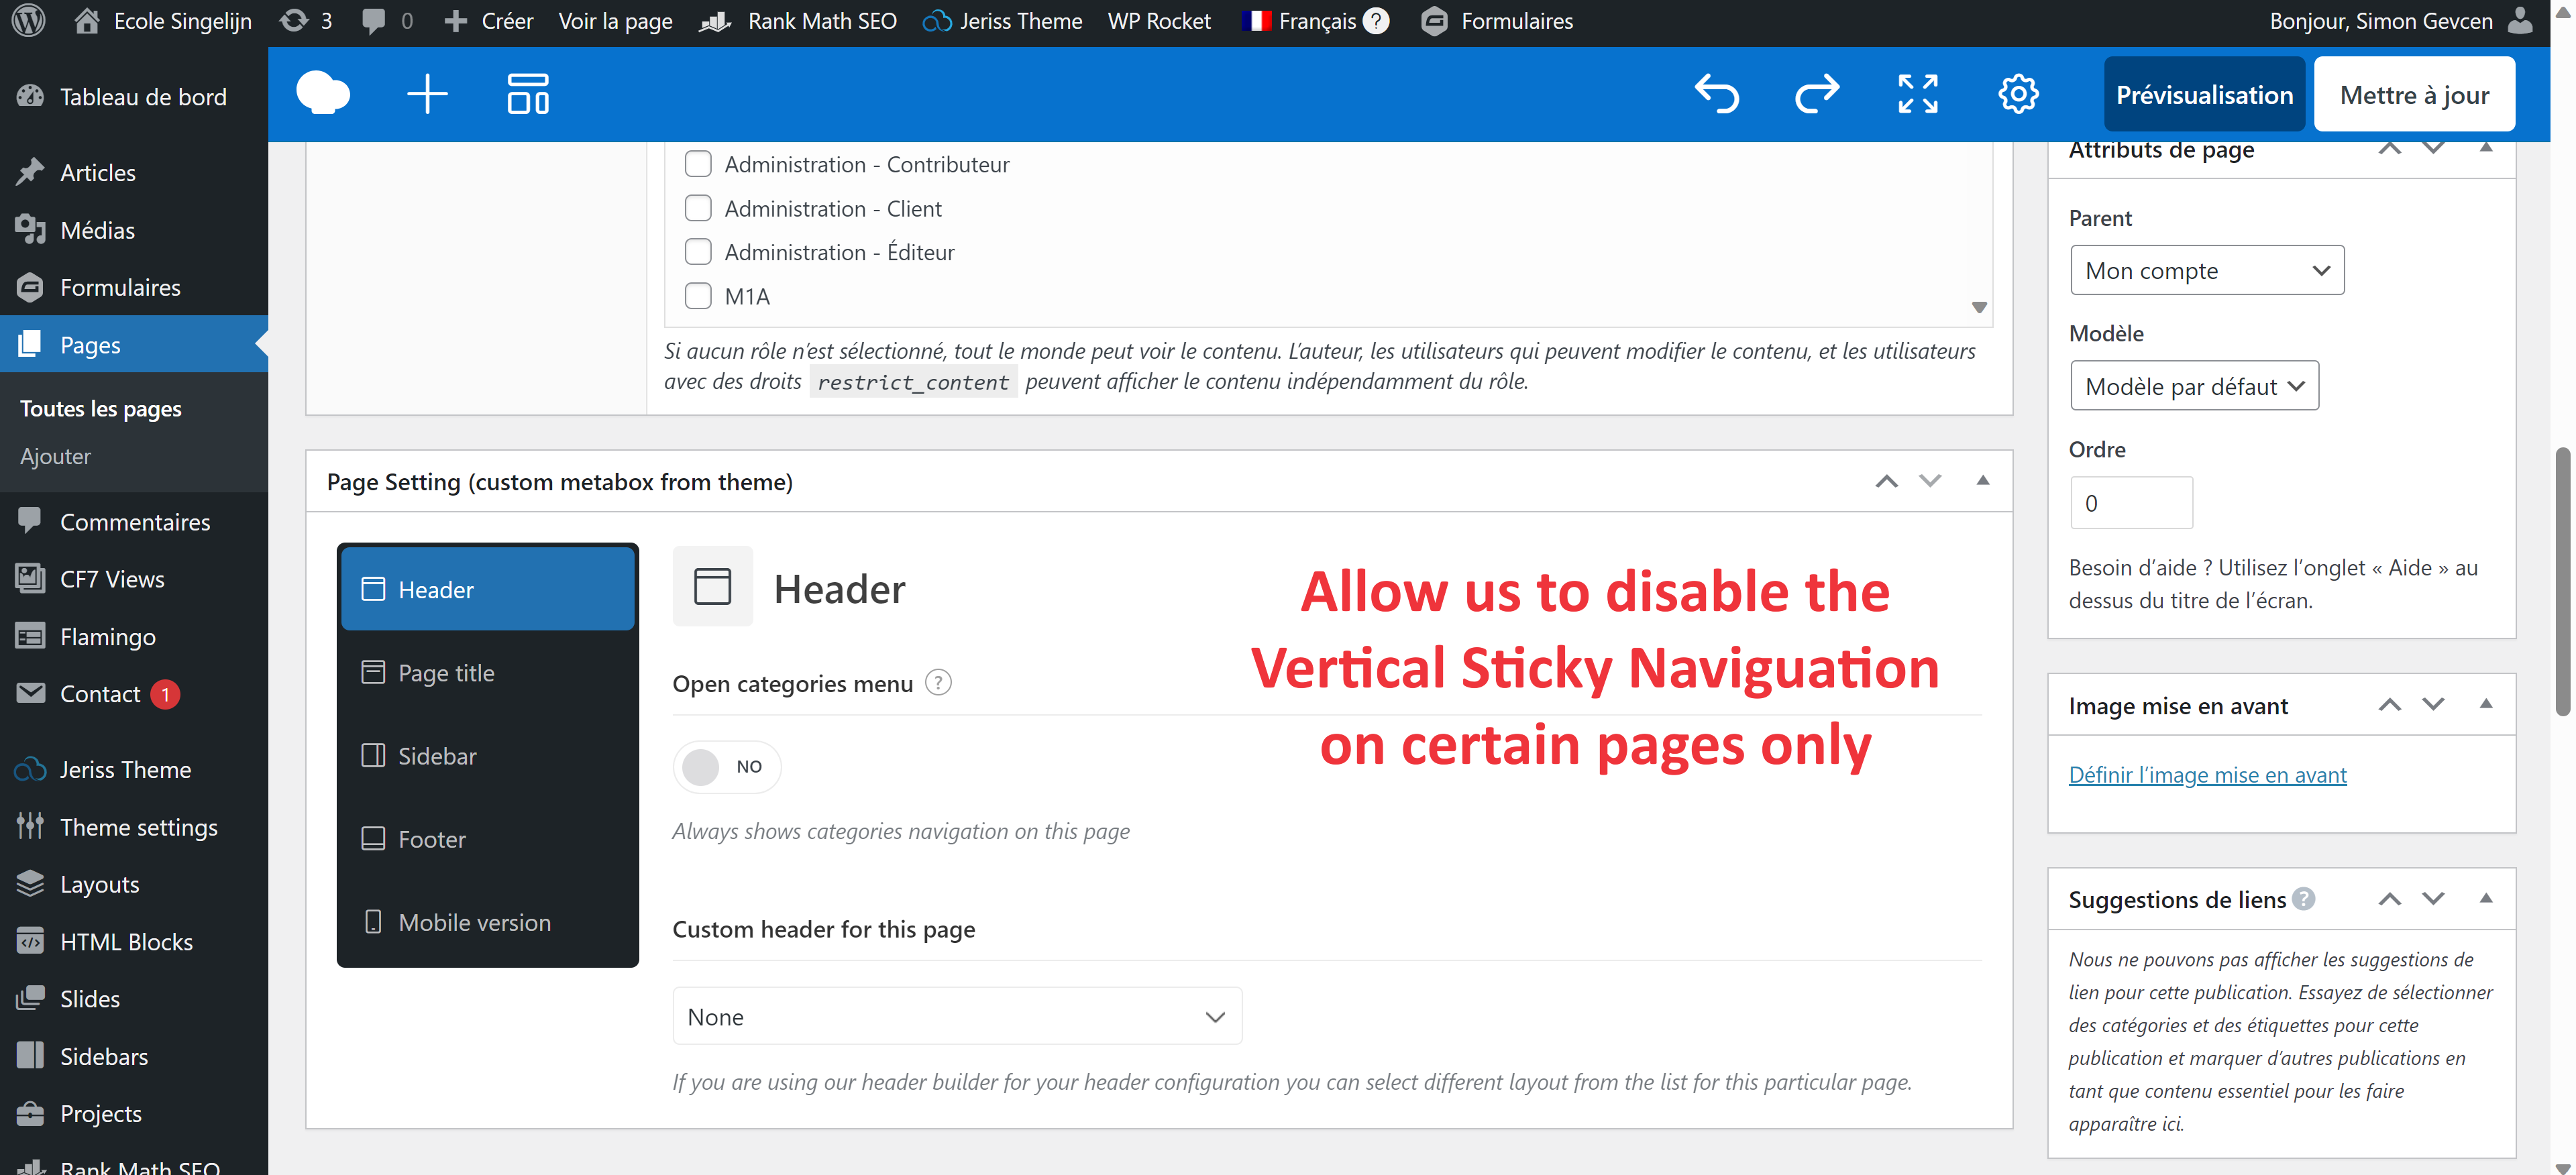Click the WordPress logo in admin bar
The height and width of the screenshot is (1175, 2576).
click(x=29, y=20)
